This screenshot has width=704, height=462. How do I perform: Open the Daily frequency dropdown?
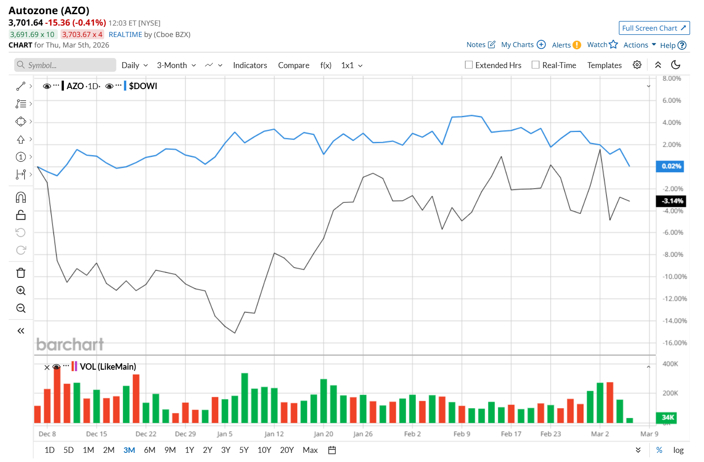point(135,65)
